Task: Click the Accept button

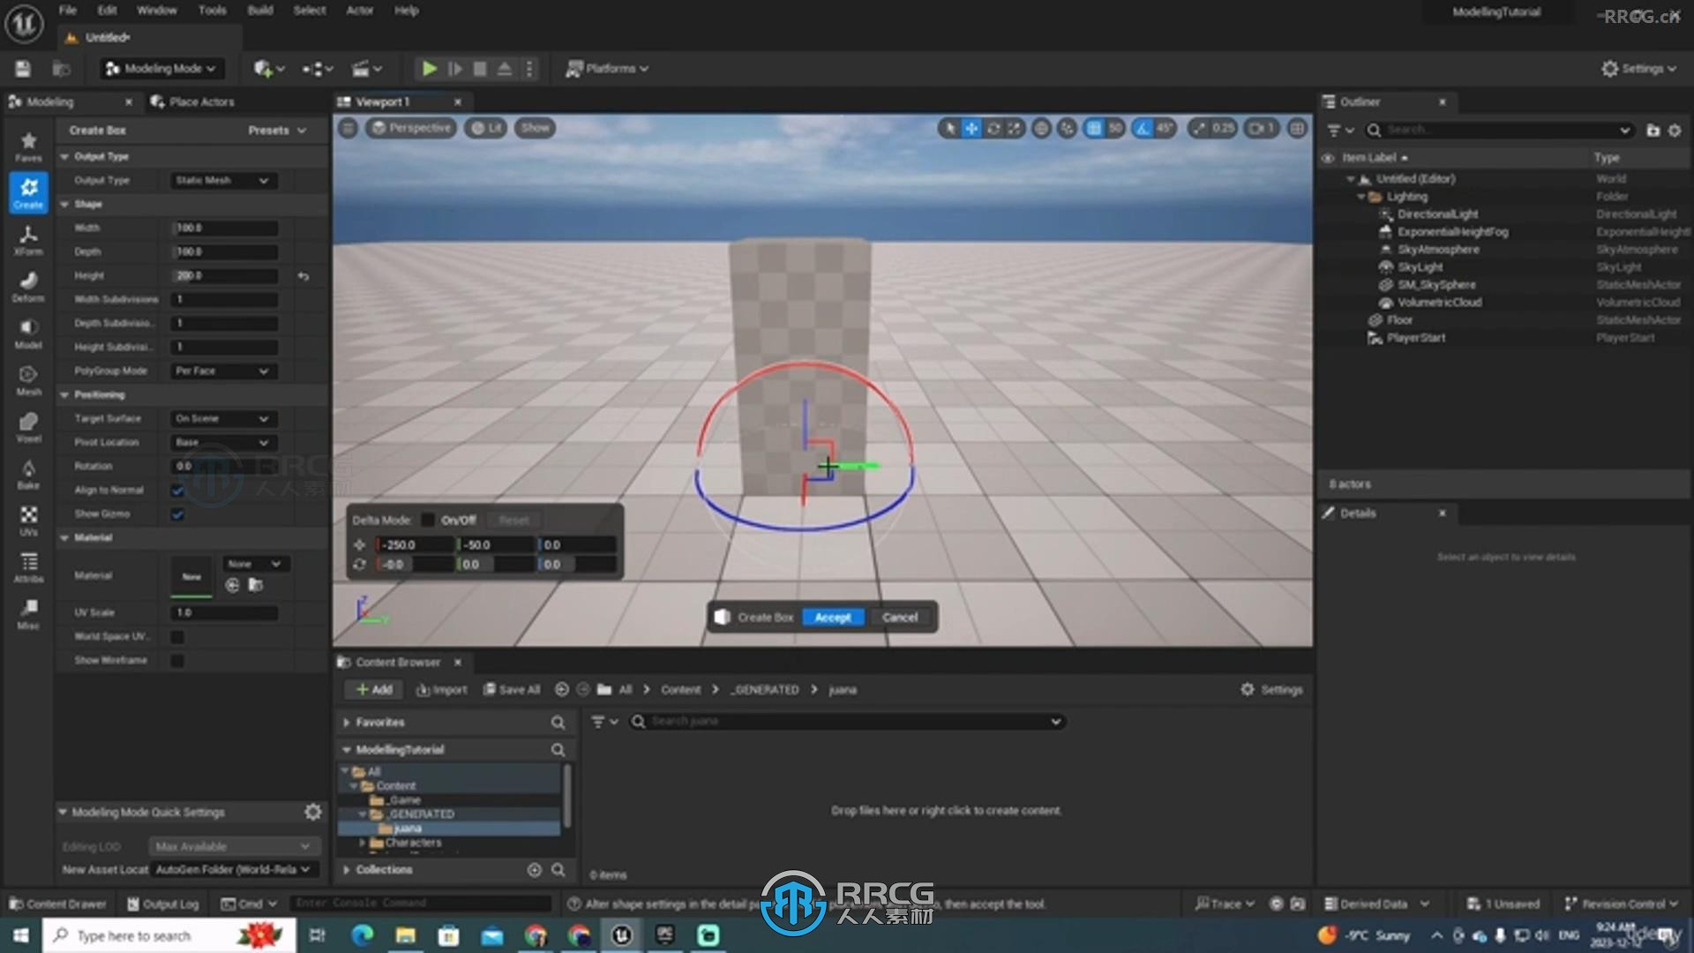Action: (x=832, y=617)
